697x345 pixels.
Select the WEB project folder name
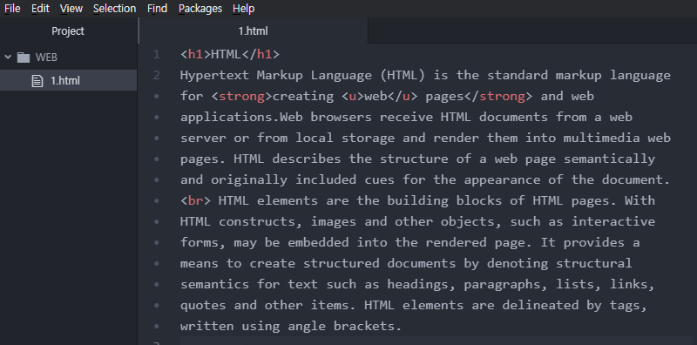[x=46, y=57]
